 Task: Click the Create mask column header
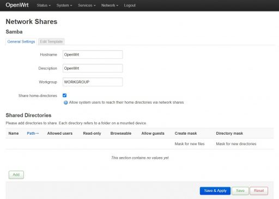pos(186,134)
